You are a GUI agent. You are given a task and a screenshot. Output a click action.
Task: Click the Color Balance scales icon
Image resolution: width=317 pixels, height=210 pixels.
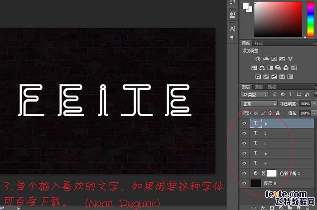point(263,68)
